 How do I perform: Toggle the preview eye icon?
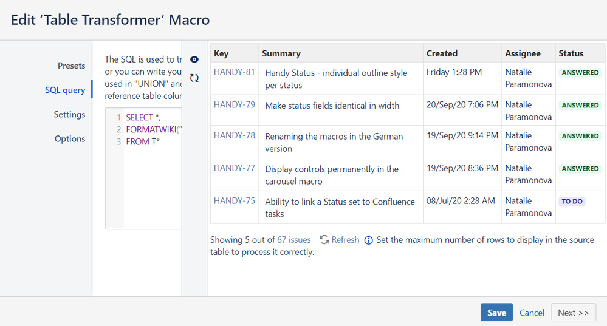coord(194,59)
